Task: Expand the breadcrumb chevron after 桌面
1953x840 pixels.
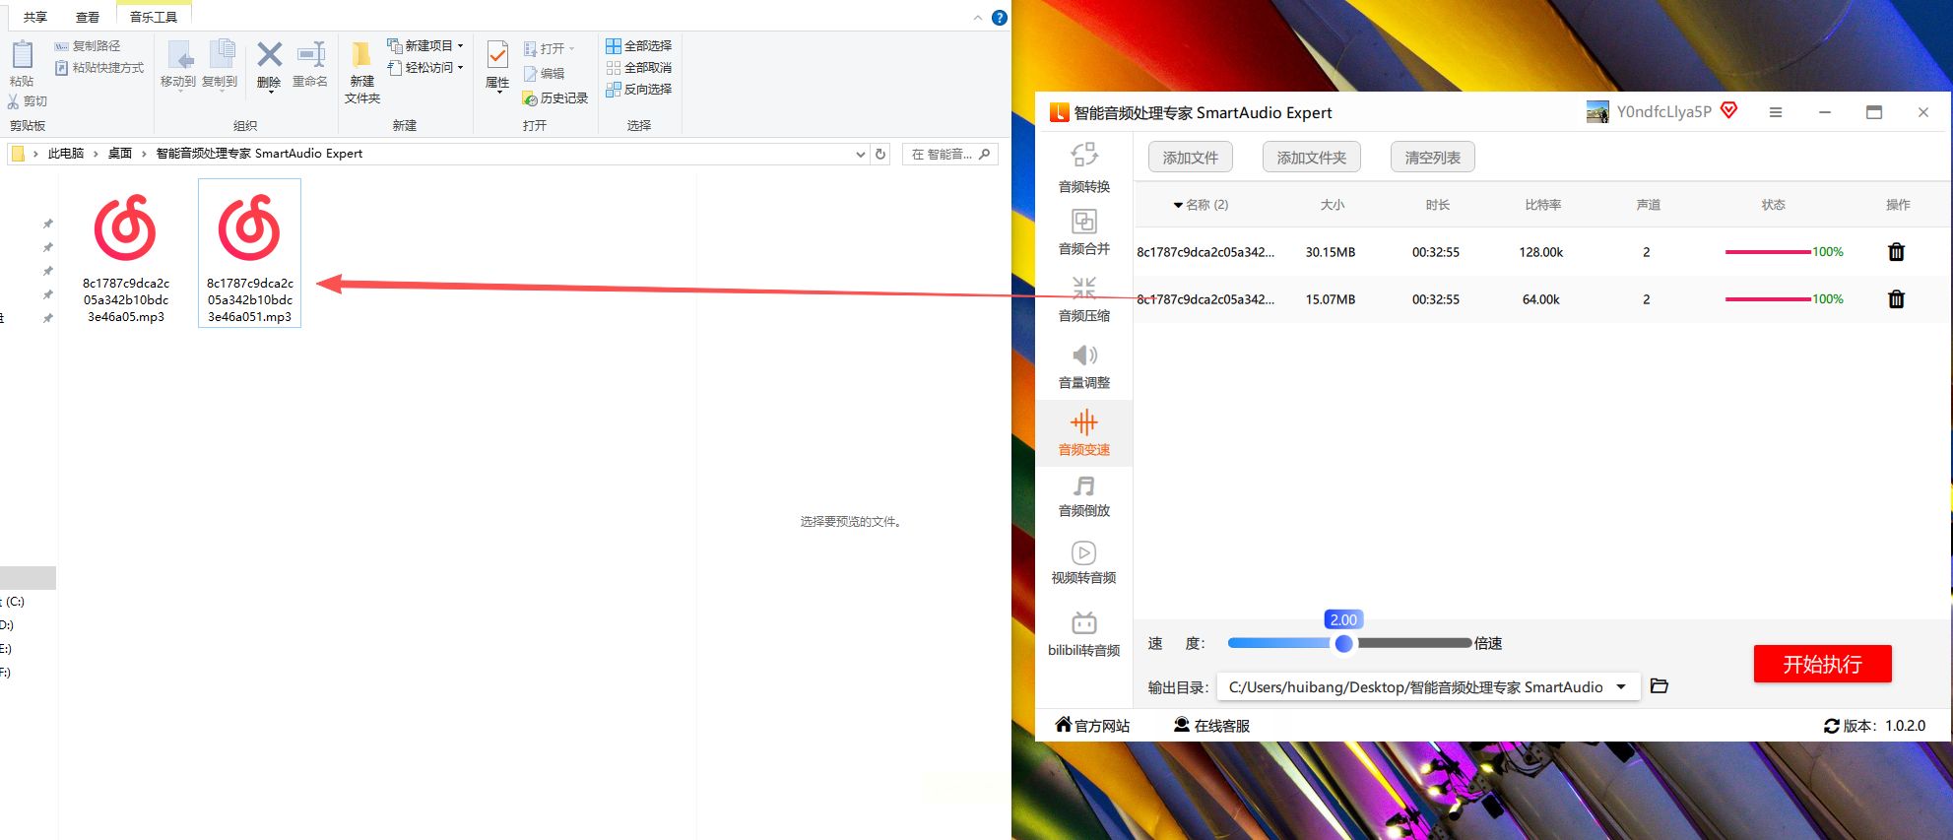Action: (x=144, y=154)
